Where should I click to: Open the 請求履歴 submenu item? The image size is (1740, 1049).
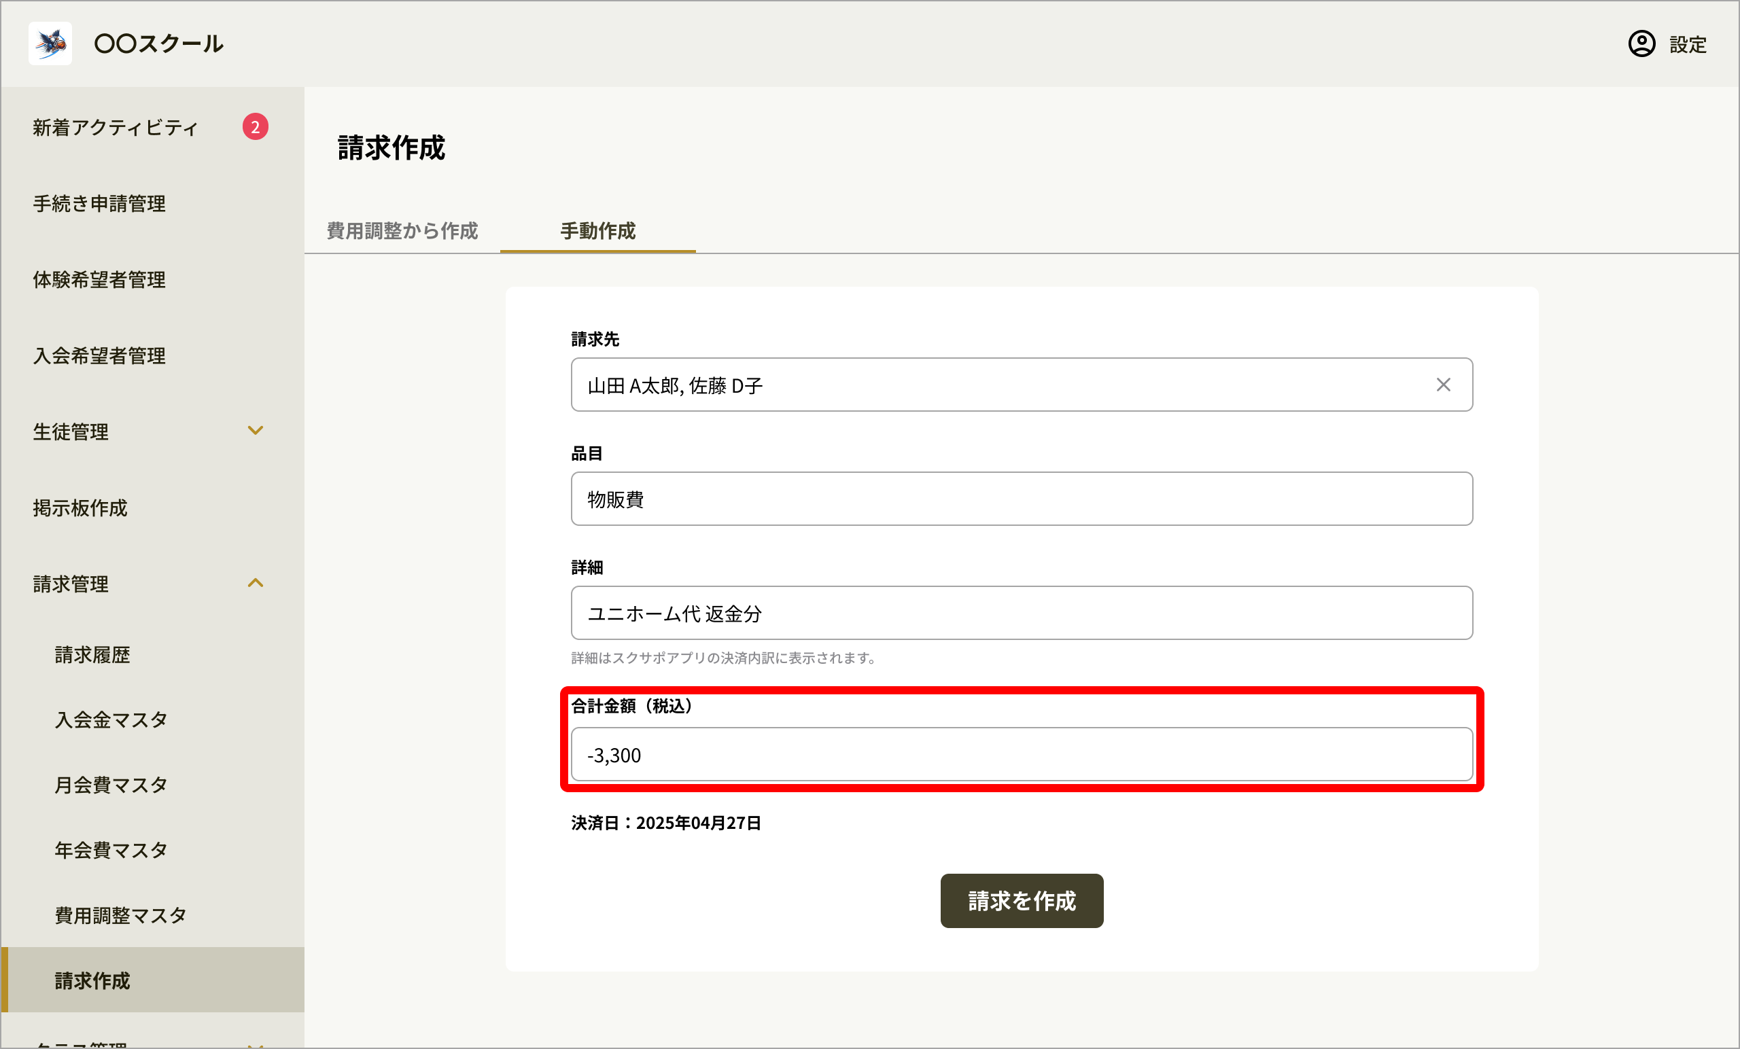pos(92,655)
